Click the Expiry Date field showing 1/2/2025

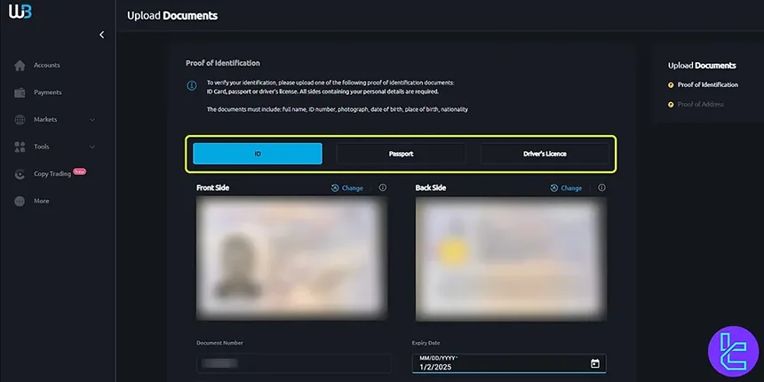pos(509,363)
